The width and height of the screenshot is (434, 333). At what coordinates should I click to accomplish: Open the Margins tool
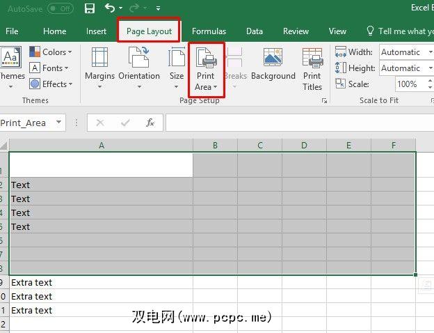pos(99,68)
